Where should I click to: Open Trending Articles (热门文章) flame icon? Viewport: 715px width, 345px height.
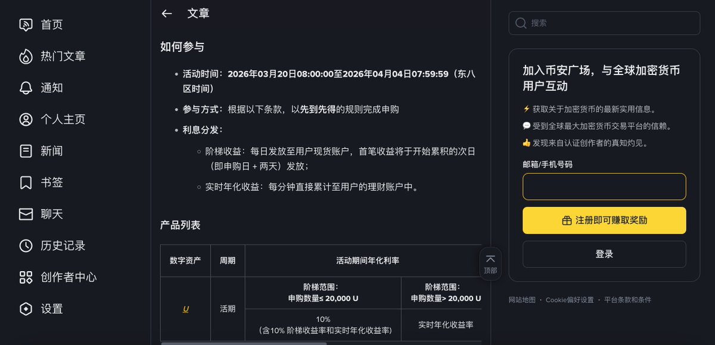26,56
